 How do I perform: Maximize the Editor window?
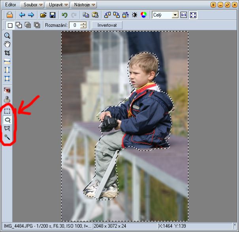click(x=228, y=5)
